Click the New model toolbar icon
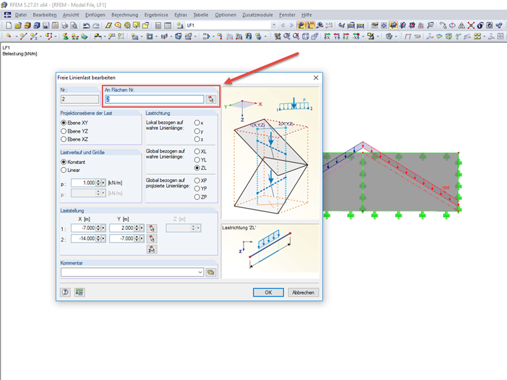The width and height of the screenshot is (507, 380). click(9, 25)
